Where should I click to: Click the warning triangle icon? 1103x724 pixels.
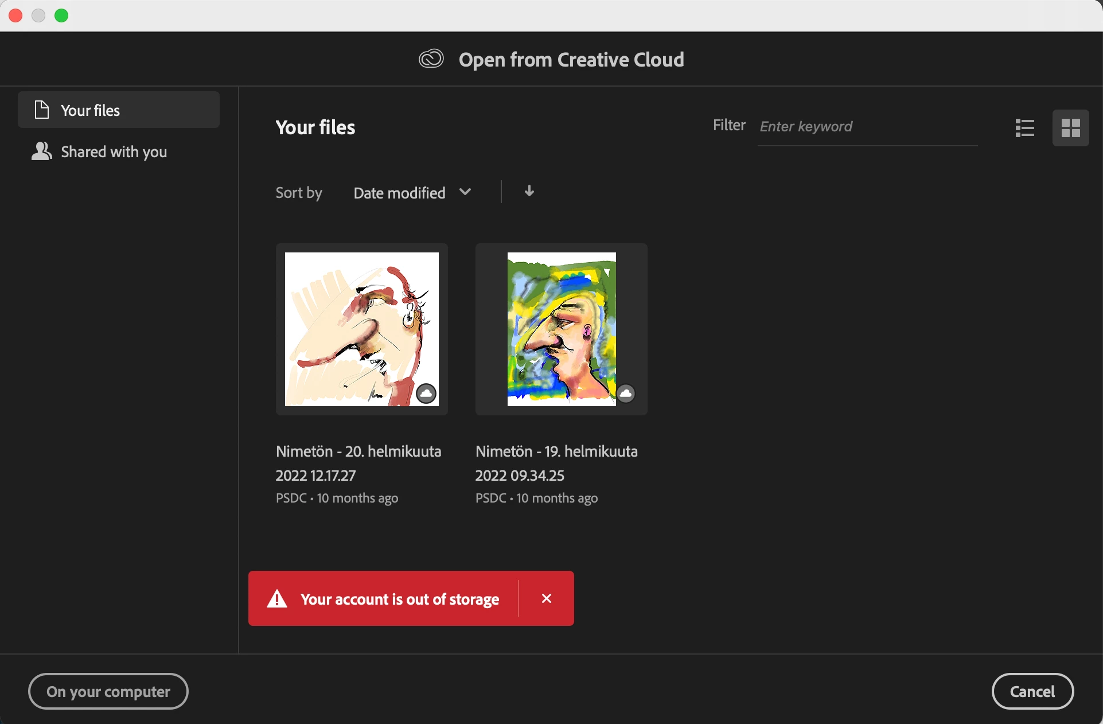point(277,599)
